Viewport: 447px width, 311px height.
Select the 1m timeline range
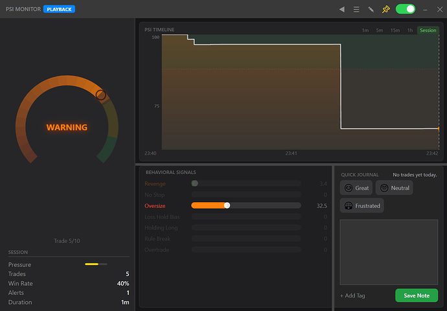coord(365,30)
